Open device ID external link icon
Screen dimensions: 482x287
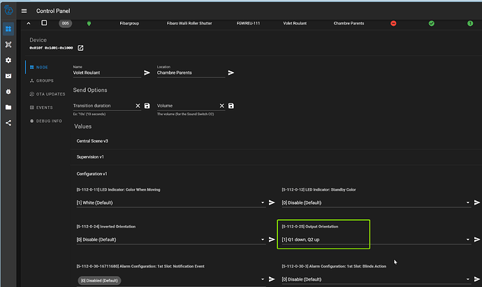(x=80, y=48)
